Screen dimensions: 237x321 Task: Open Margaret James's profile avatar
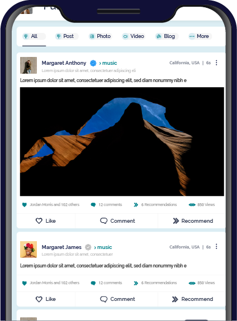pyautogui.click(x=29, y=250)
